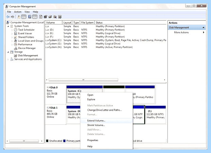Open the Action menu

click(18, 12)
